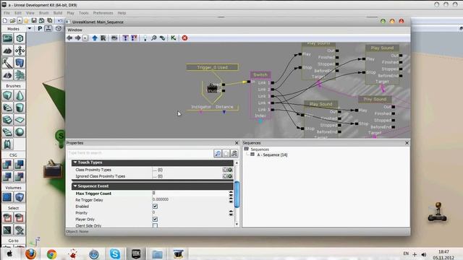Click the Open folder icon in main toolbar
Screen dimensions: 463x260
point(12,20)
